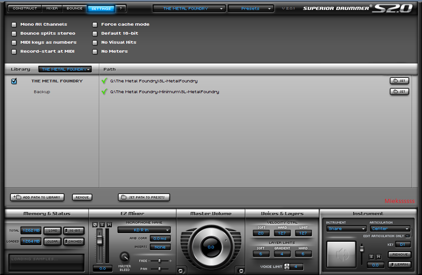Click the Total memory value 1262 MB
This screenshot has width=422, height=275.
click(31, 230)
